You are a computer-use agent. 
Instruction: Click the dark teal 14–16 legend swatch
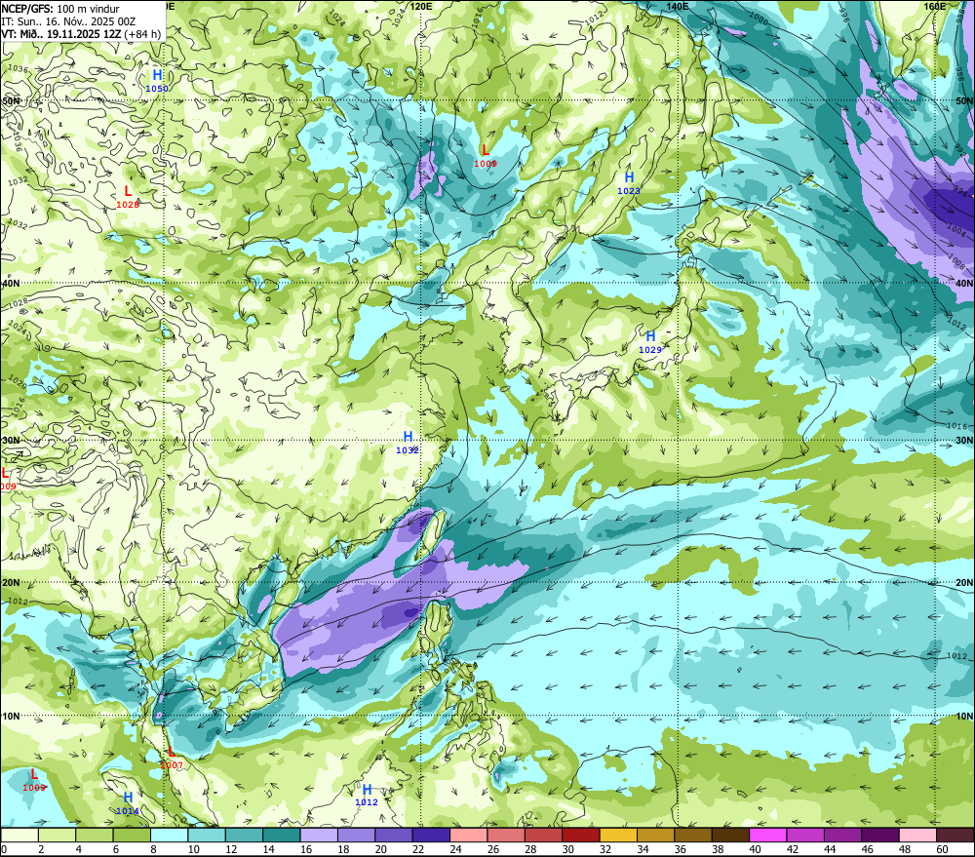tap(282, 835)
